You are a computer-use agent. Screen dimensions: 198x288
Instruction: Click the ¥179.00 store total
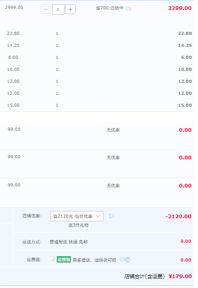click(180, 276)
